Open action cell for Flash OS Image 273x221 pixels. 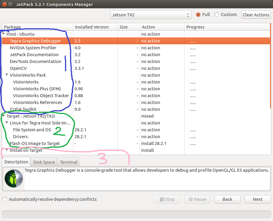[x=162, y=143]
